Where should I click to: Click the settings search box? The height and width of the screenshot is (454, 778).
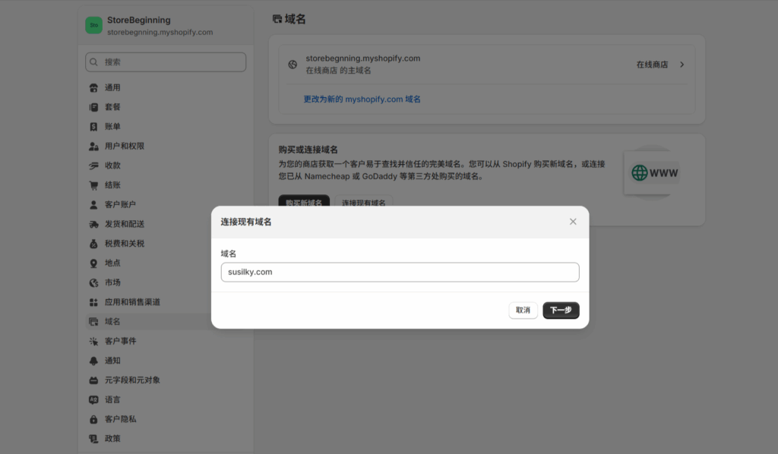coord(166,62)
